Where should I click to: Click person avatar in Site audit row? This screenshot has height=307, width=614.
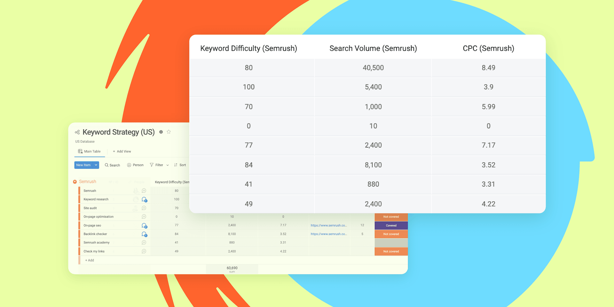click(136, 208)
